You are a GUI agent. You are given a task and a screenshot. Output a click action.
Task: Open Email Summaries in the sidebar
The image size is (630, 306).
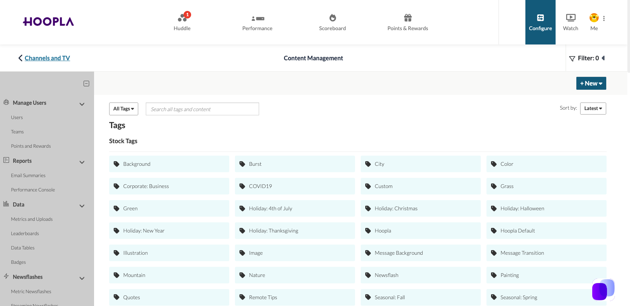[x=28, y=176]
